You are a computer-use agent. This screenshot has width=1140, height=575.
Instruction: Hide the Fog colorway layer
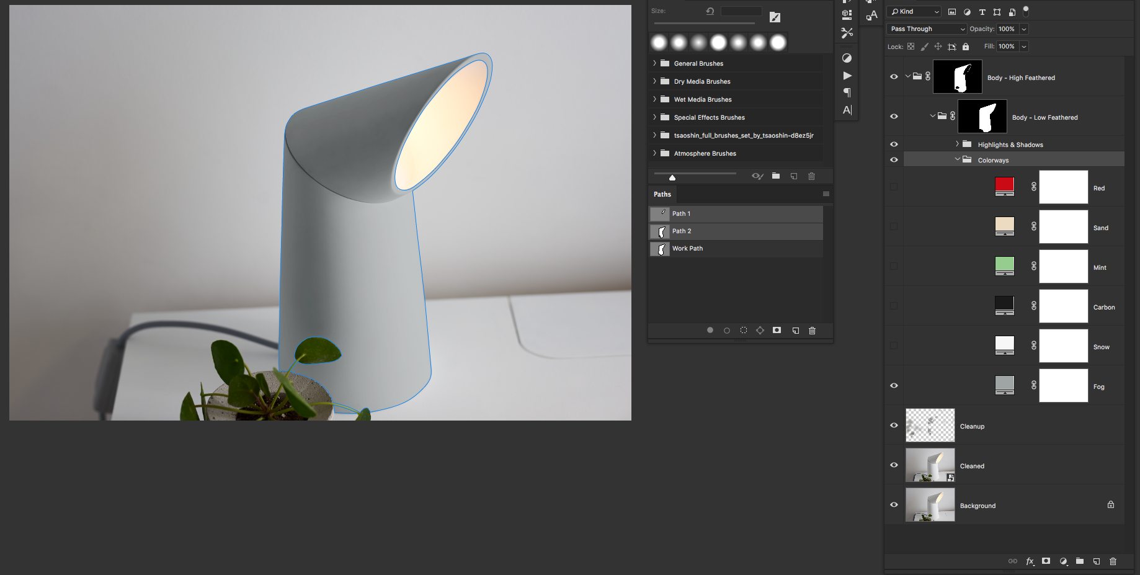coord(894,386)
